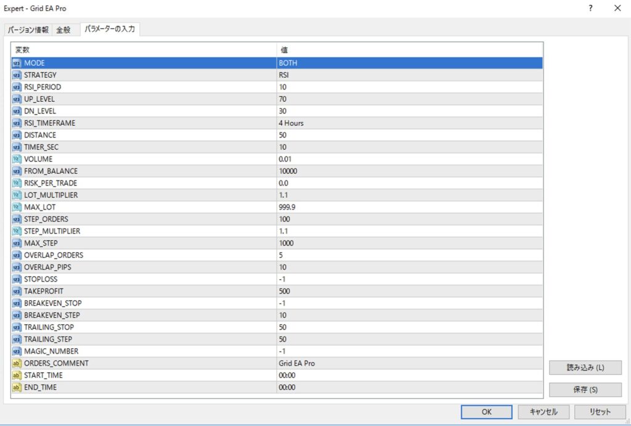
Task: Click the integer icon beside DISTANCE
Action: 17,135
